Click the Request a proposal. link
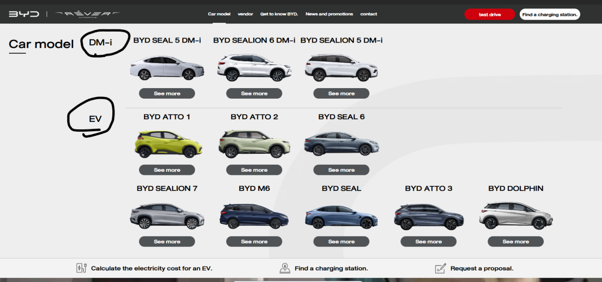Screen dimensions: 602x282 pos(482,268)
